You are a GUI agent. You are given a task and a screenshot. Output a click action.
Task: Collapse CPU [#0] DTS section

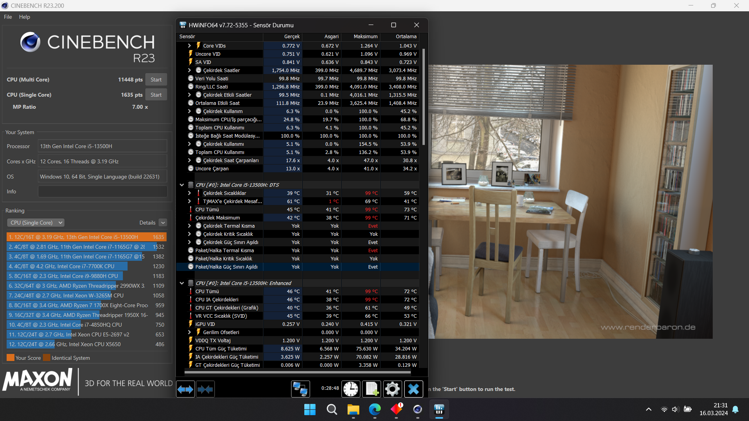click(182, 185)
